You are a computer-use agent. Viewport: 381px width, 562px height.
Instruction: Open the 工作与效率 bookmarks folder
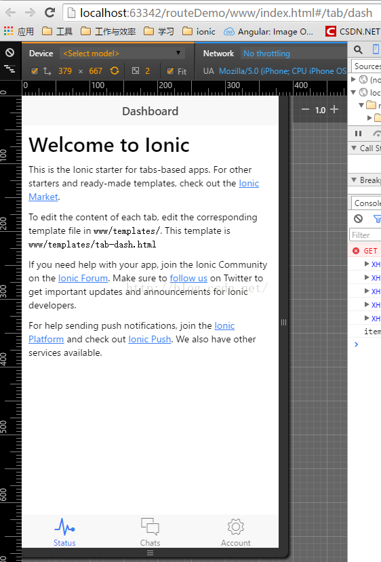[108, 32]
